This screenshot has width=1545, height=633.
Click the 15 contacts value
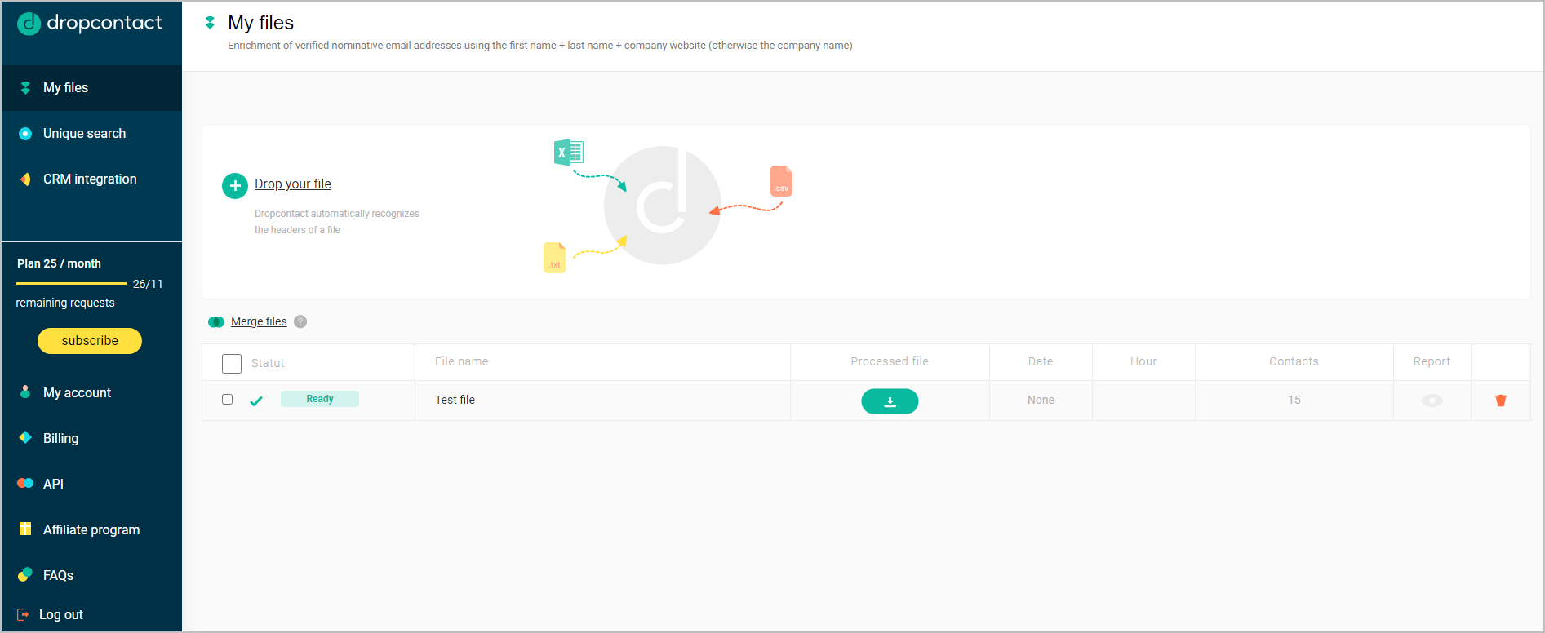(x=1294, y=401)
